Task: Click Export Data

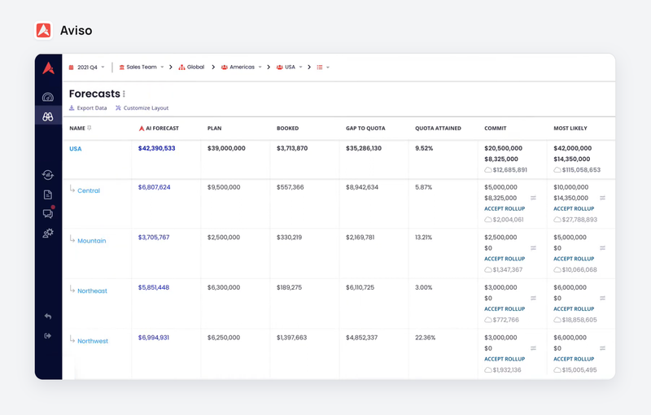Action: [x=88, y=108]
